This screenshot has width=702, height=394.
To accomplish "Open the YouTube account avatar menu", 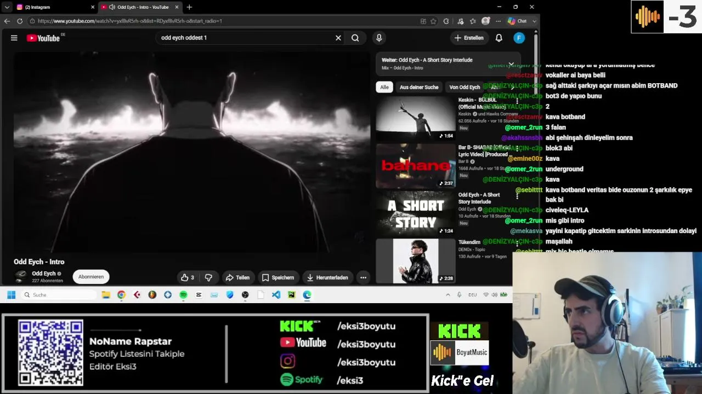I will 519,38.
